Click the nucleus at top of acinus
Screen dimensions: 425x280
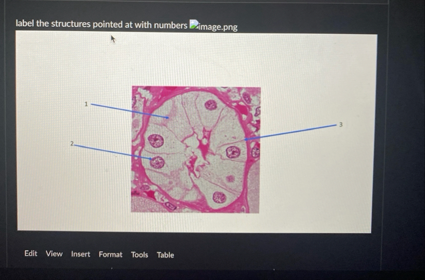tap(211, 105)
